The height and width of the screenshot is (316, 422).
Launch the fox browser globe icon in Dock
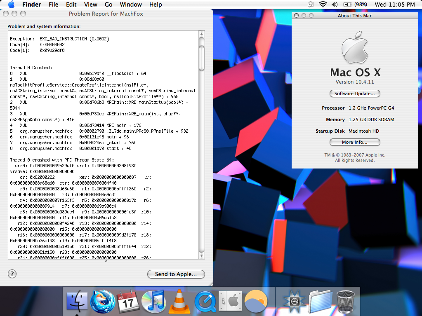(x=103, y=301)
